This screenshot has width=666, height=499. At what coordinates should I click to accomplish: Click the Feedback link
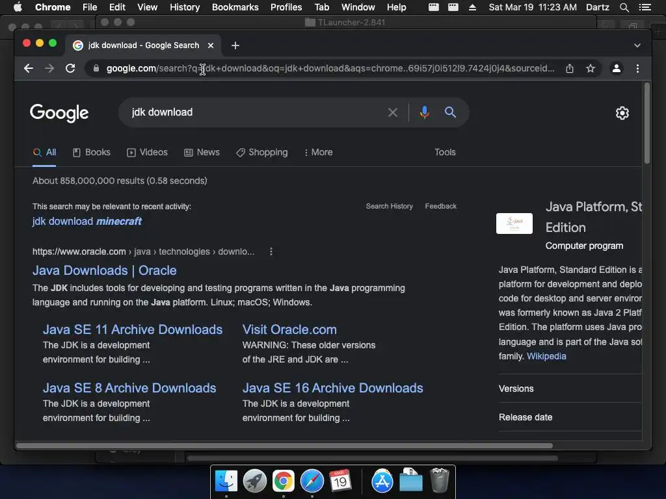[440, 206]
